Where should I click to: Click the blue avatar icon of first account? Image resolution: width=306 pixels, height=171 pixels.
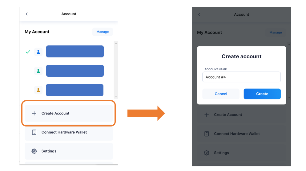coord(38,52)
